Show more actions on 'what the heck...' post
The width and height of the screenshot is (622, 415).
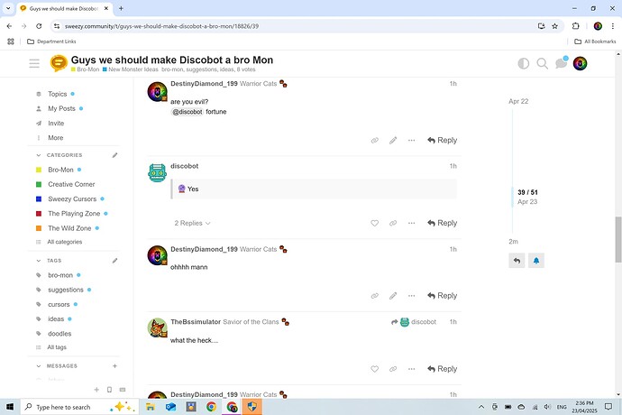(411, 369)
